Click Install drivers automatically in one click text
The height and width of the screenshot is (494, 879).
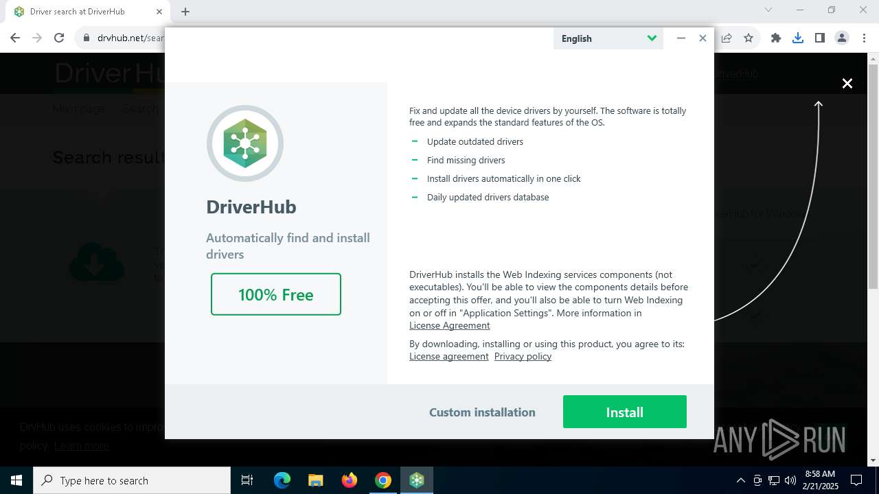(503, 178)
